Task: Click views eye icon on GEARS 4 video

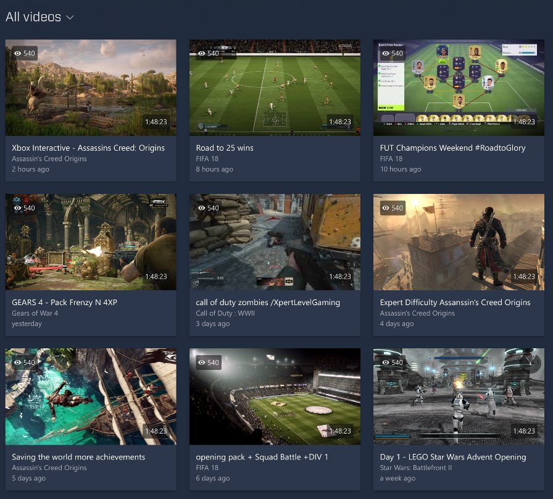Action: coord(18,208)
